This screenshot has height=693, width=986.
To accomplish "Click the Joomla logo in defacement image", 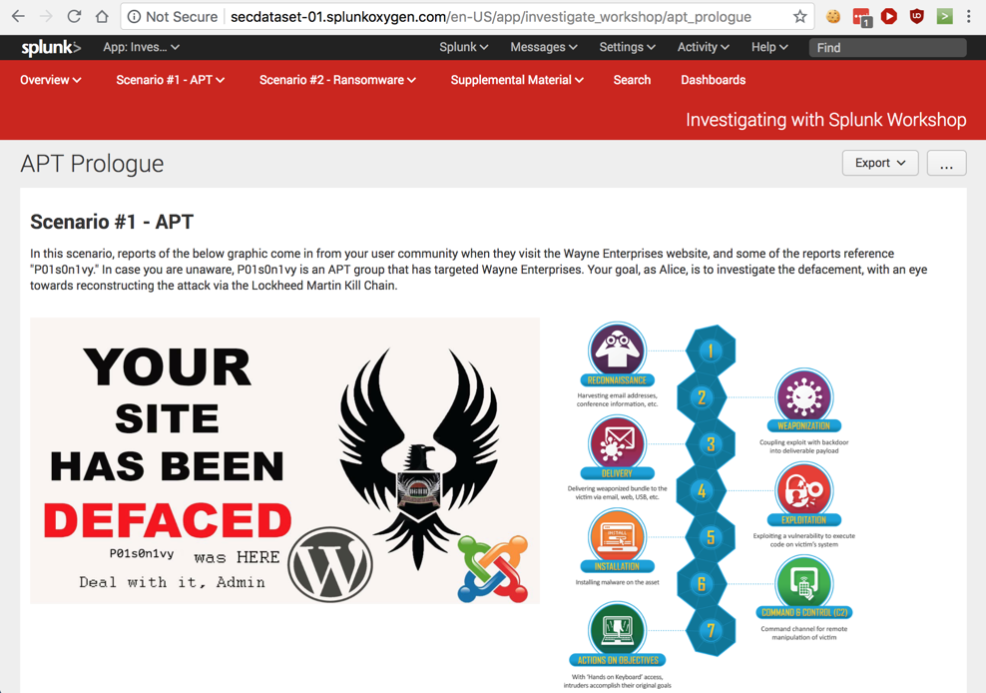I will [492, 568].
